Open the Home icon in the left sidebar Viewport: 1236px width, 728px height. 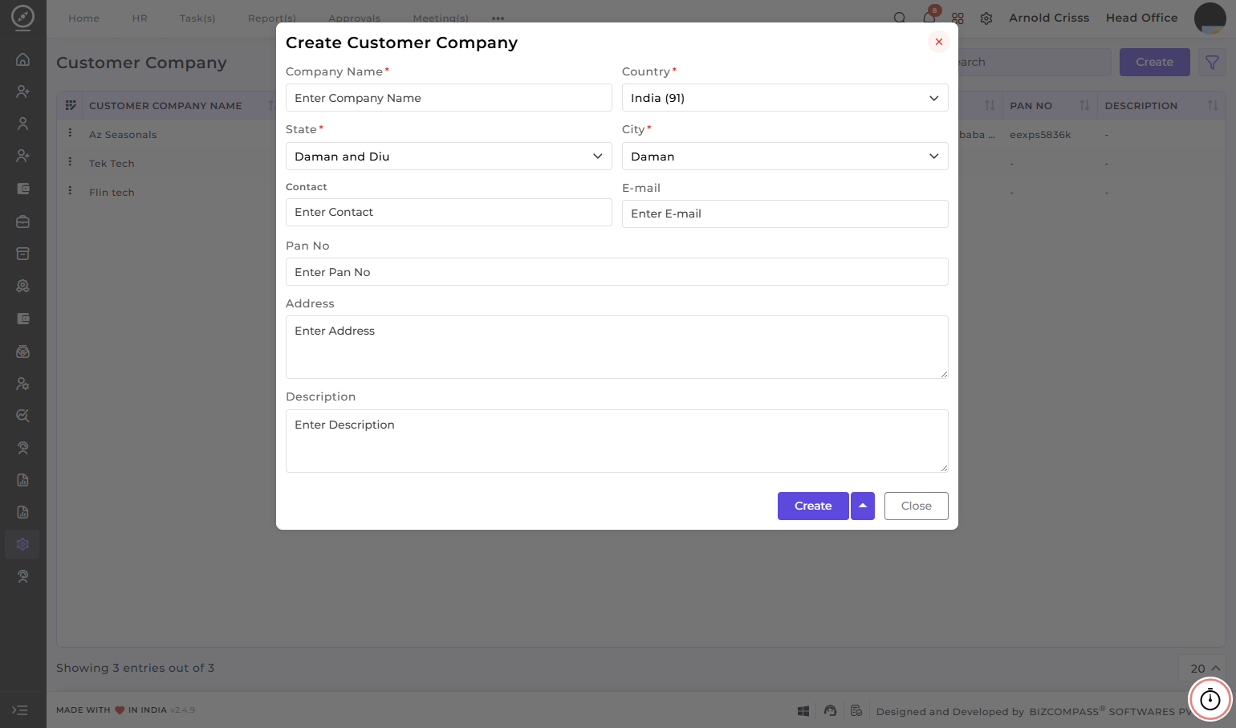[x=22, y=59]
